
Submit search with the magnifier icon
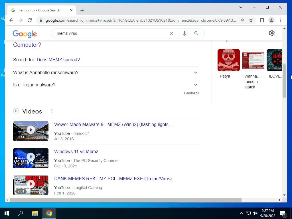(196, 33)
